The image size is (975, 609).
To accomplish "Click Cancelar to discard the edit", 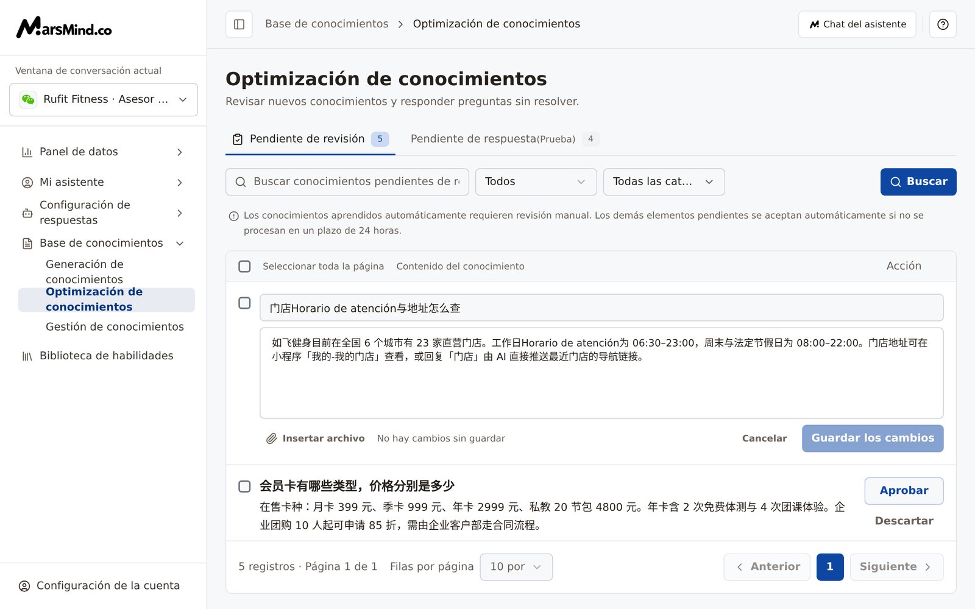I will coord(764,438).
